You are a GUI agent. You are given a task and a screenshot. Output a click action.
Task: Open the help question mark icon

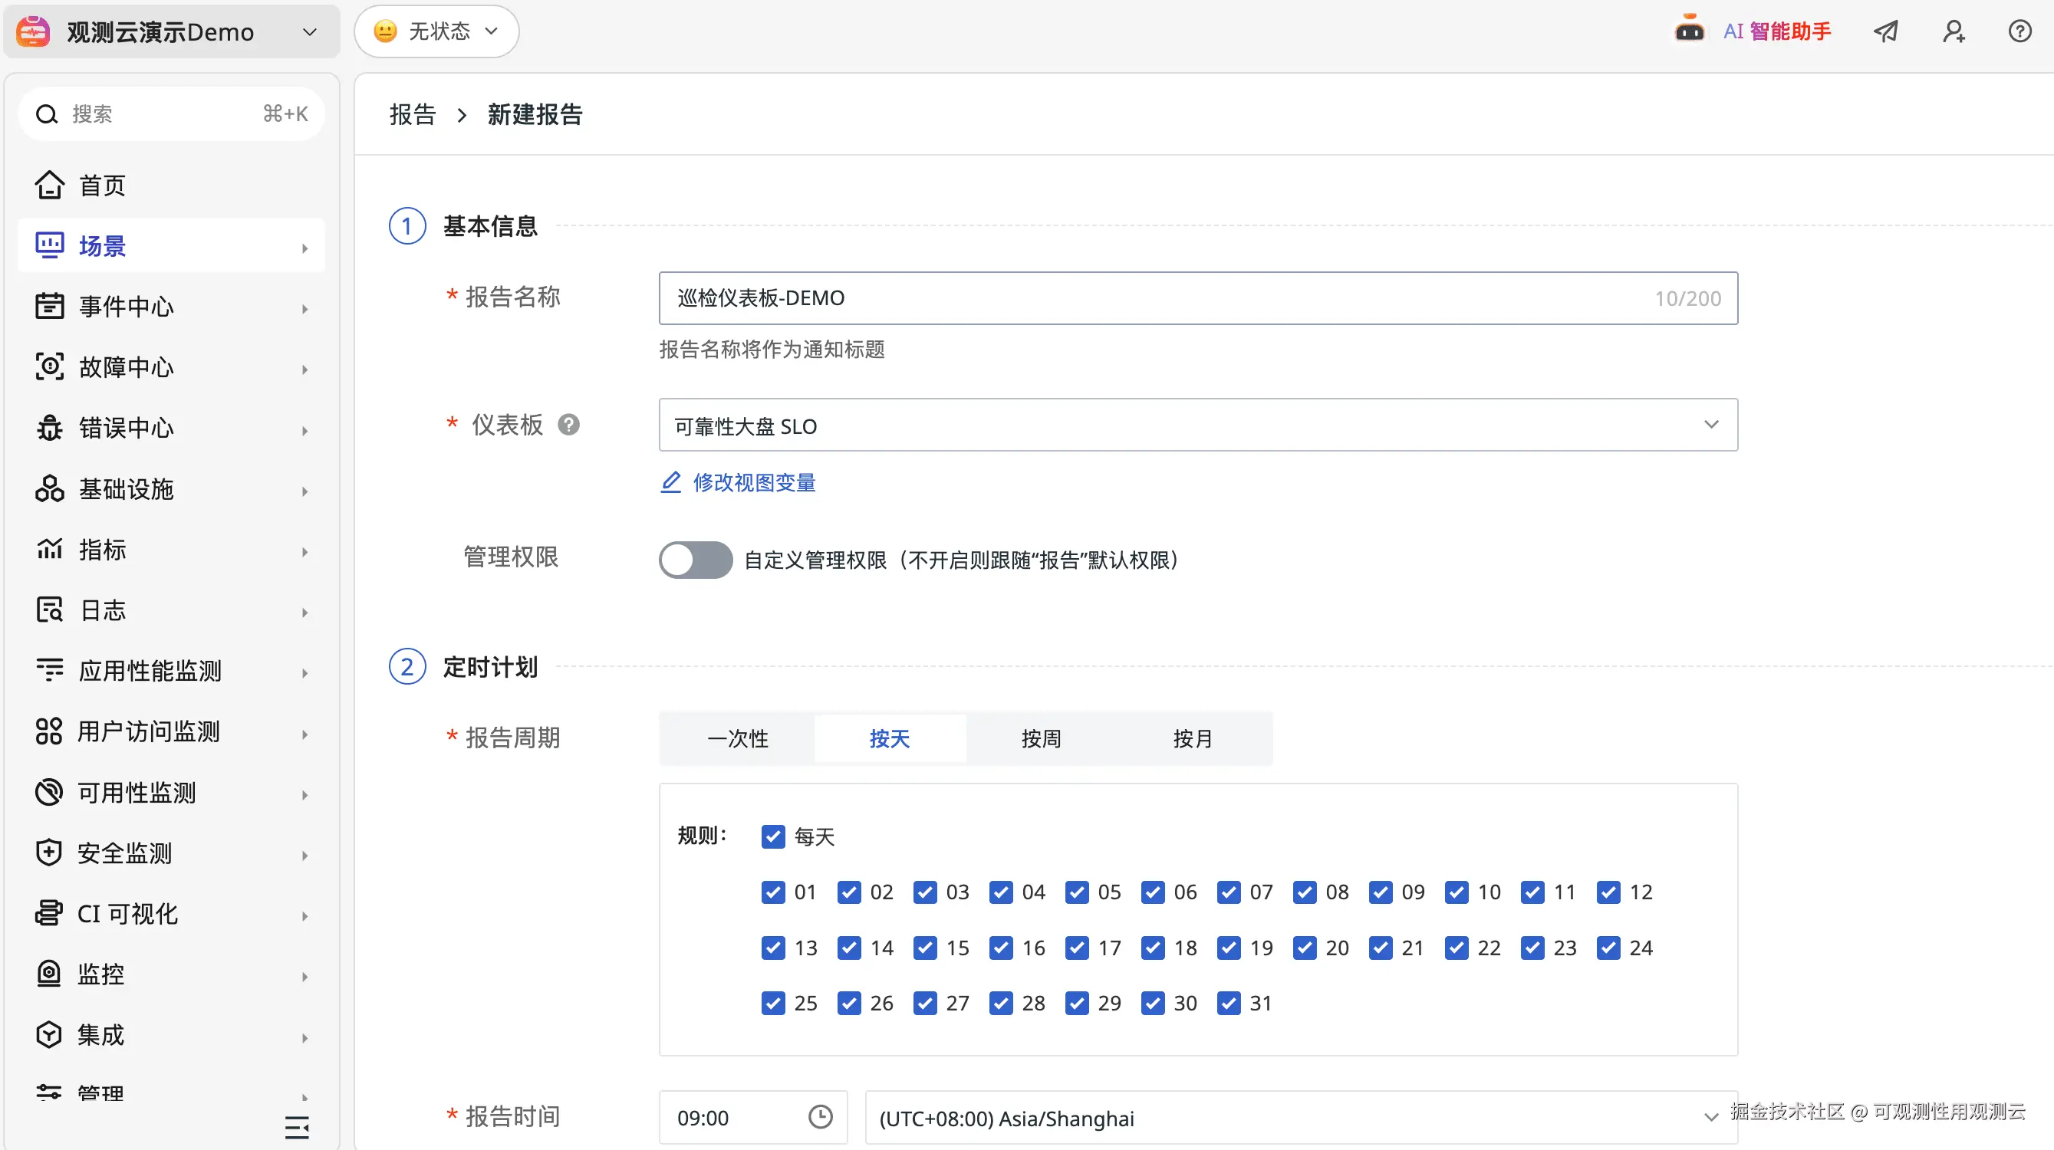click(x=2019, y=31)
